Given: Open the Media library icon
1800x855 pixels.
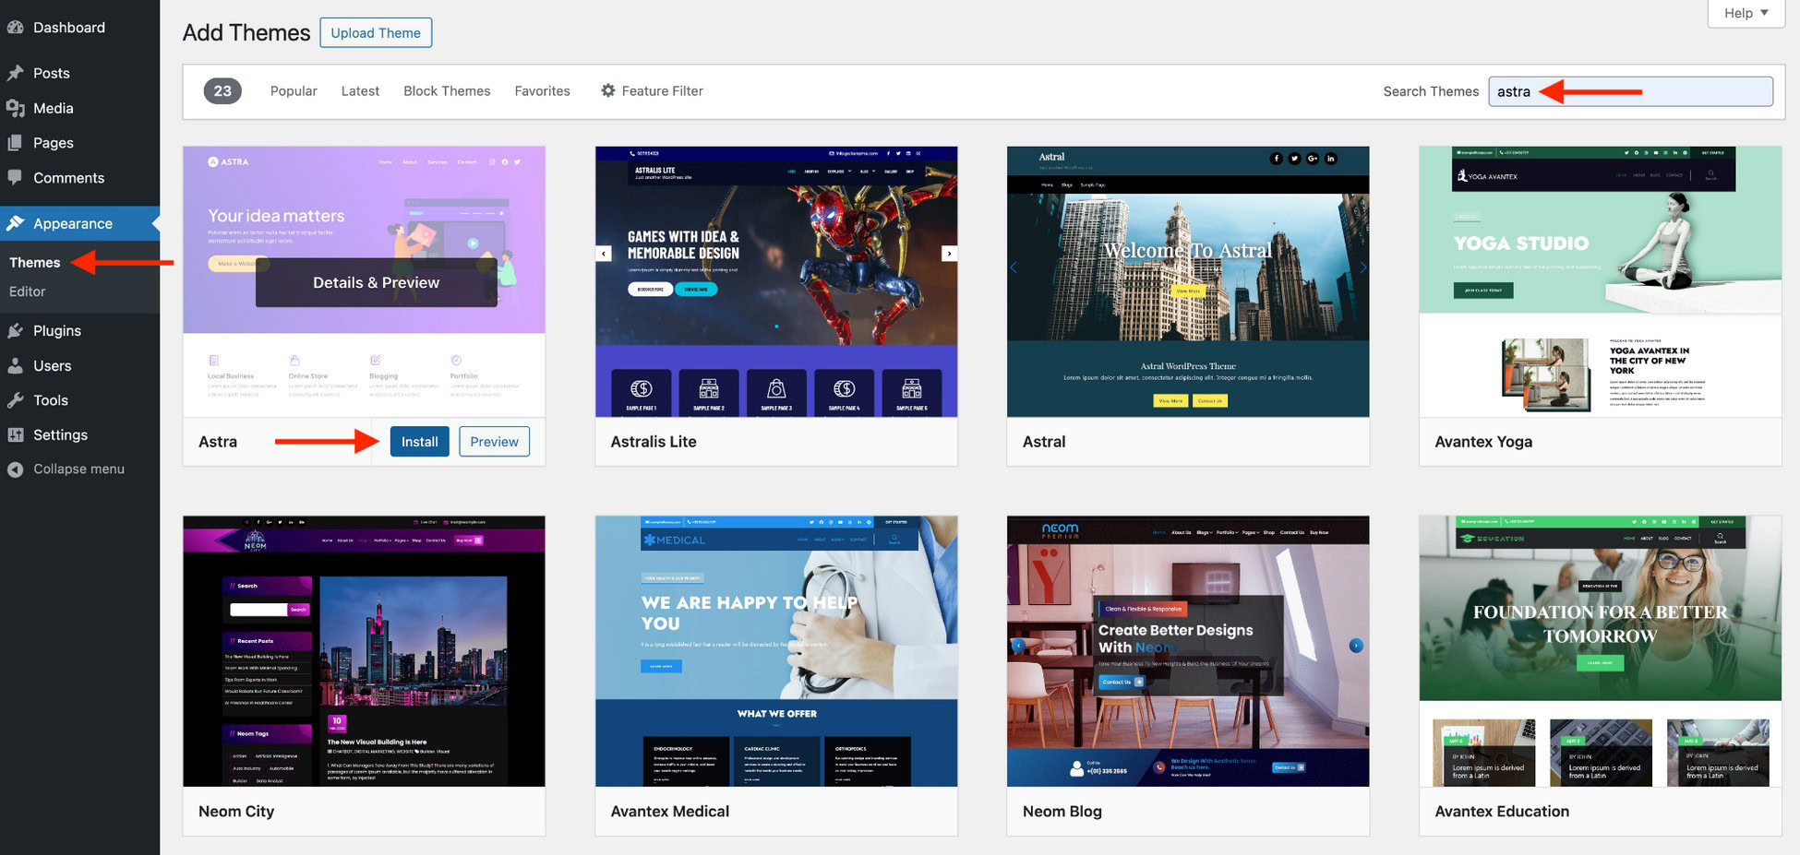Looking at the screenshot, I should tap(15, 108).
